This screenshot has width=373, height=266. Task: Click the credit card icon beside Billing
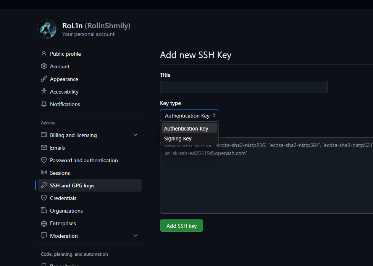pyautogui.click(x=44, y=135)
